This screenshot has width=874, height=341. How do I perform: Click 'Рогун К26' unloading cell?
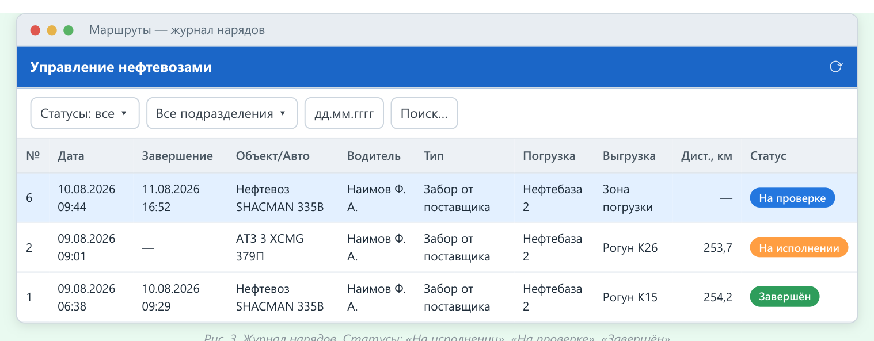click(x=630, y=248)
